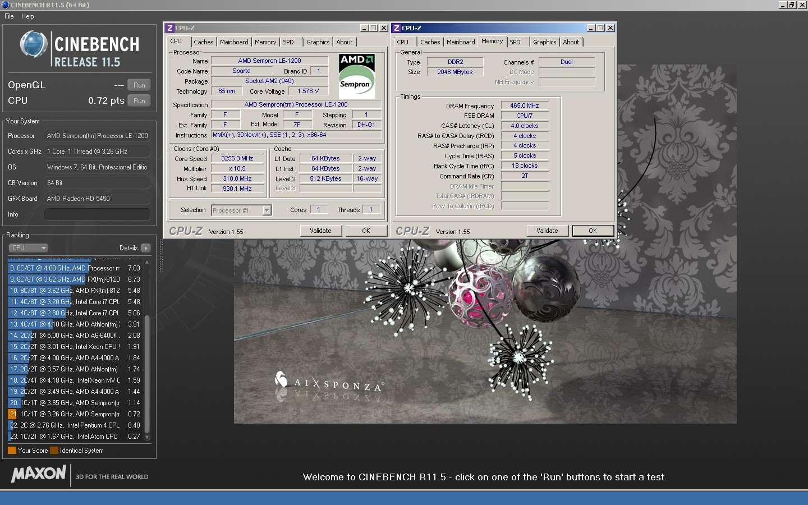
Task: Click the GFX Board value AMD Radeon HD 5450
Action: [x=97, y=199]
